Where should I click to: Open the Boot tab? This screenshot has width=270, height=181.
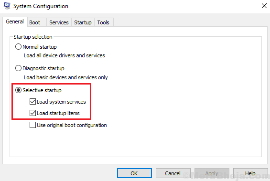[34, 22]
